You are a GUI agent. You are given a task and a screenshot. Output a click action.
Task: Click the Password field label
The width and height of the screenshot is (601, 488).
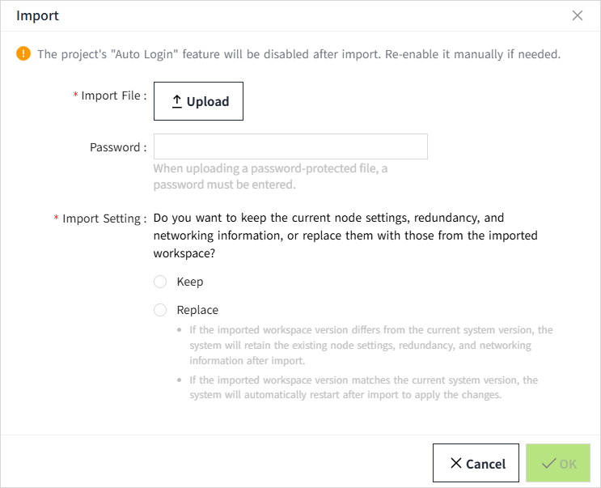118,147
